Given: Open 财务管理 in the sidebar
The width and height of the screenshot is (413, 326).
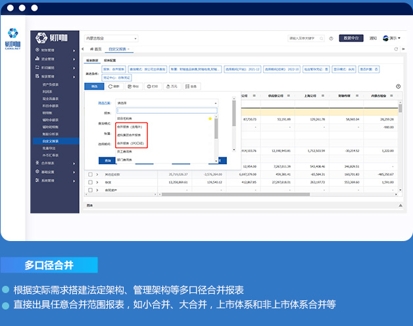Looking at the screenshot, I should click(x=47, y=50).
